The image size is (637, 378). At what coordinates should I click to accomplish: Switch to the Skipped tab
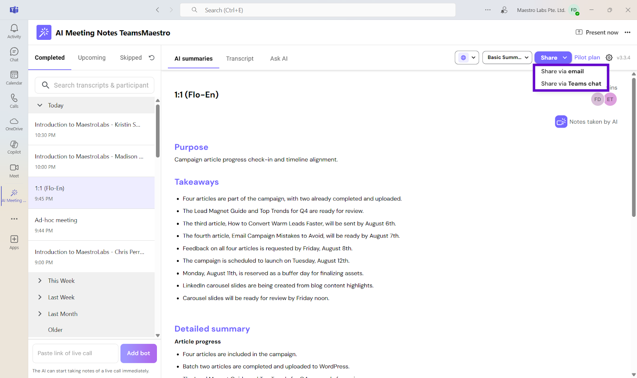click(131, 58)
